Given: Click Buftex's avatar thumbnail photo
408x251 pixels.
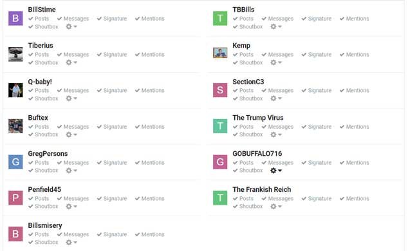Looking at the screenshot, I should [15, 126].
